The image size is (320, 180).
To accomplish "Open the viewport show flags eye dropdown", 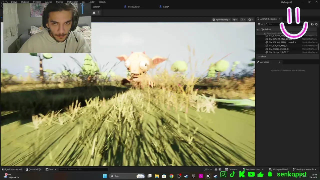I will coord(235,19).
